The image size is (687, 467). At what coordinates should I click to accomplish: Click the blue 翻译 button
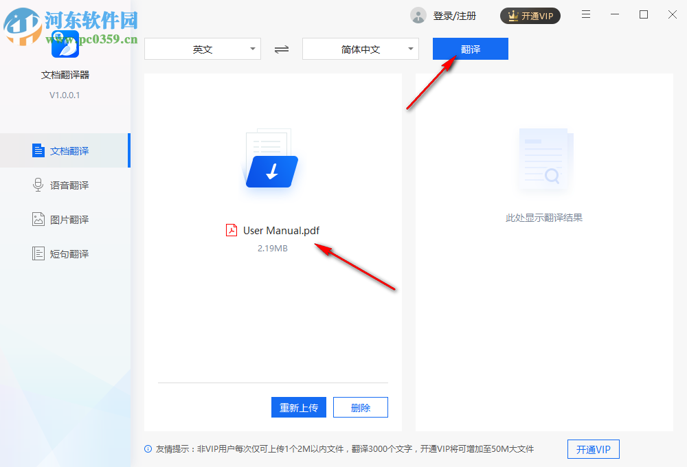[x=470, y=49]
